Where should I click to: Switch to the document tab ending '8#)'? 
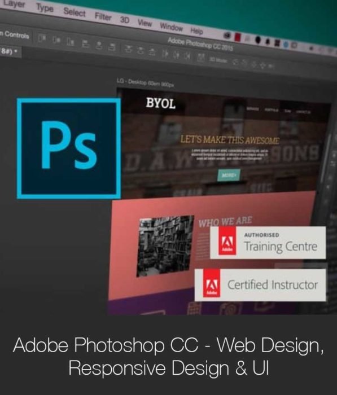pos(9,51)
